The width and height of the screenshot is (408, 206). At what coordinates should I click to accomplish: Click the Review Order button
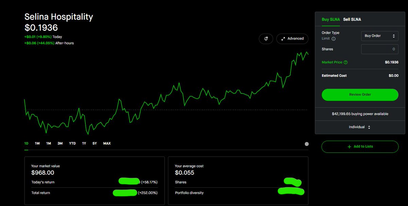coord(360,95)
